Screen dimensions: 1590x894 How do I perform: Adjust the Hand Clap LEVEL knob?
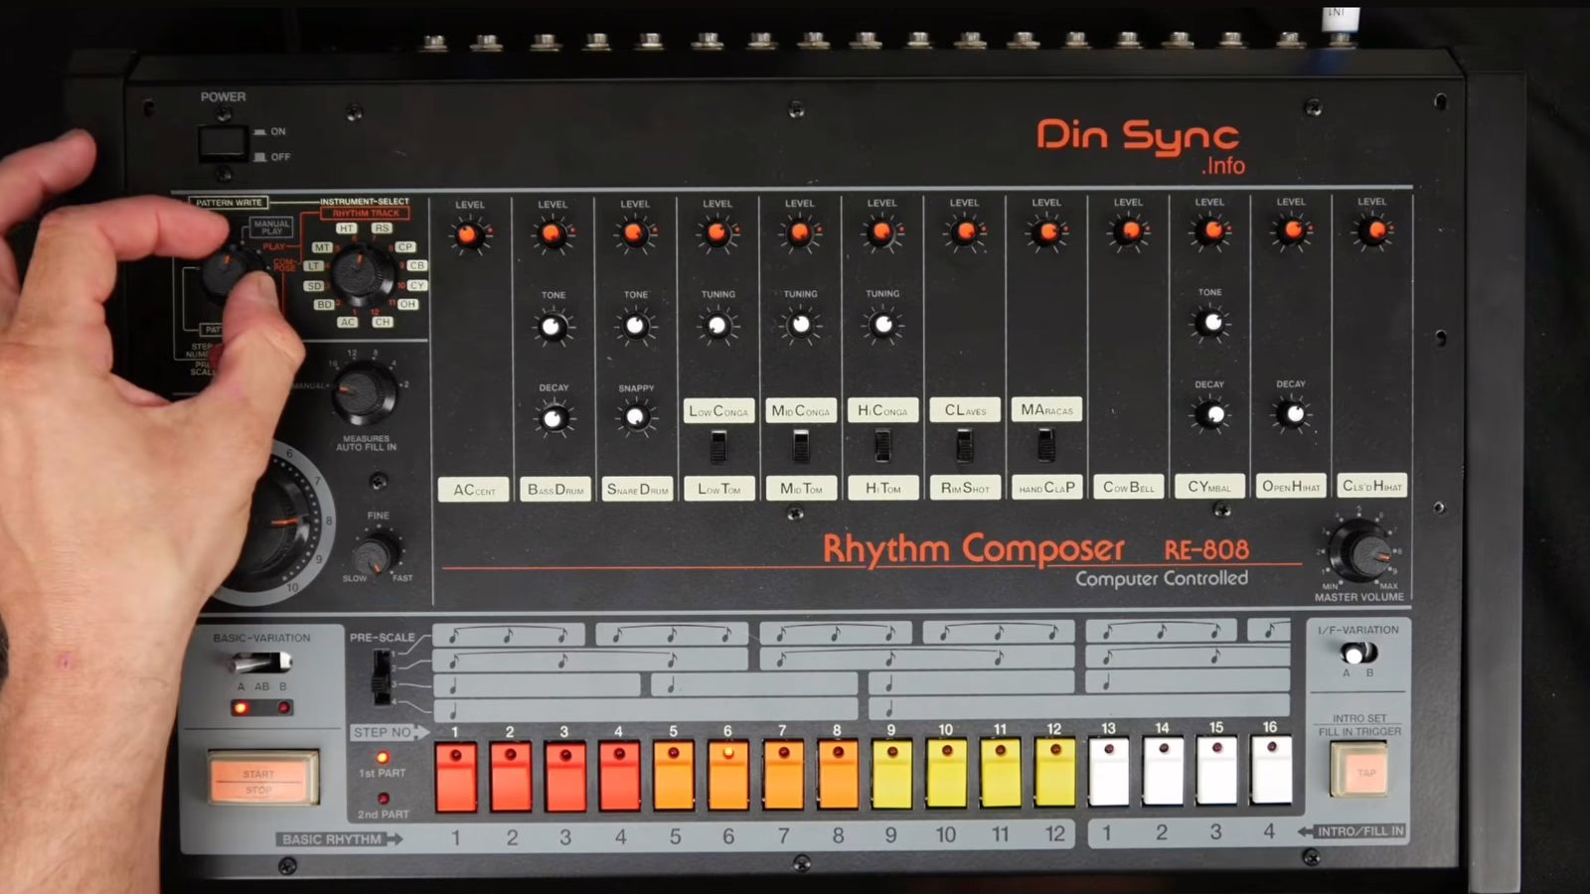pyautogui.click(x=1046, y=233)
